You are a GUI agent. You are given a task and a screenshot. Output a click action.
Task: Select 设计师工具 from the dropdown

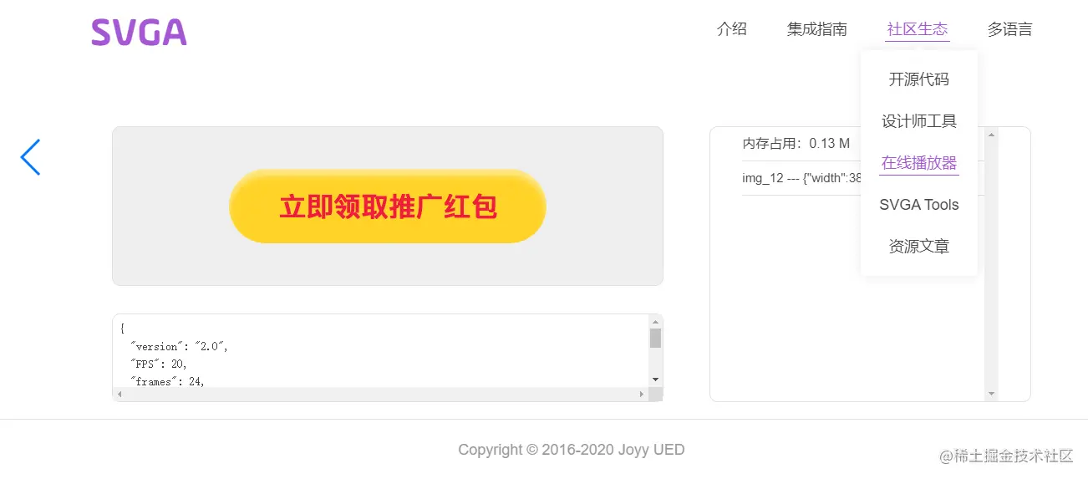918,121
